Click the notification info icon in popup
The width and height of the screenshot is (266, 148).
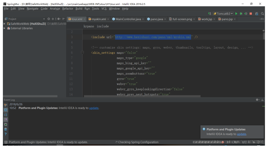point(204,129)
